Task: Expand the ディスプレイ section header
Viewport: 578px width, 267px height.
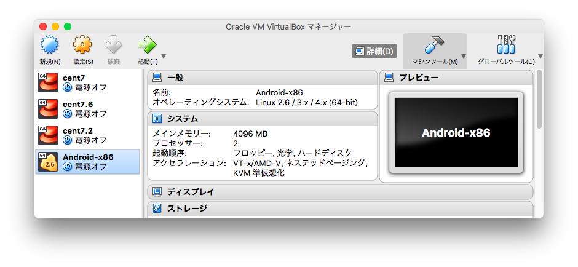Action: [x=340, y=192]
